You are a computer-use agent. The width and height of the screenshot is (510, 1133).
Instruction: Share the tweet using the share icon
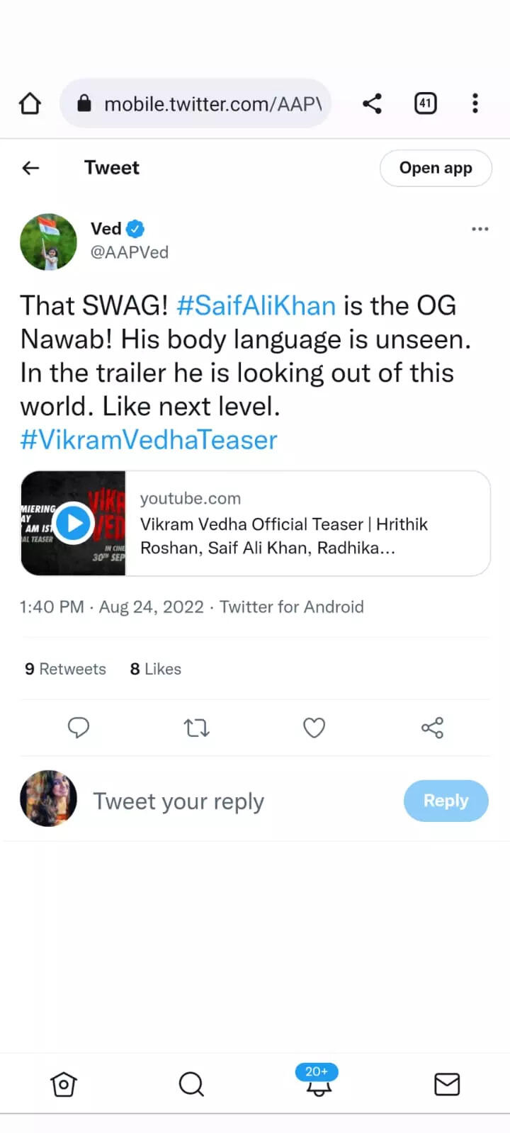432,728
